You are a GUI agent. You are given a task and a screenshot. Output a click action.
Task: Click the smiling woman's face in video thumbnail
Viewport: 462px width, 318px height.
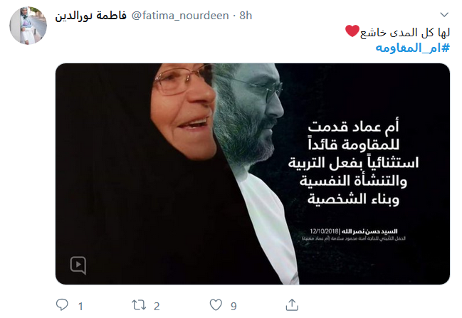point(183,110)
